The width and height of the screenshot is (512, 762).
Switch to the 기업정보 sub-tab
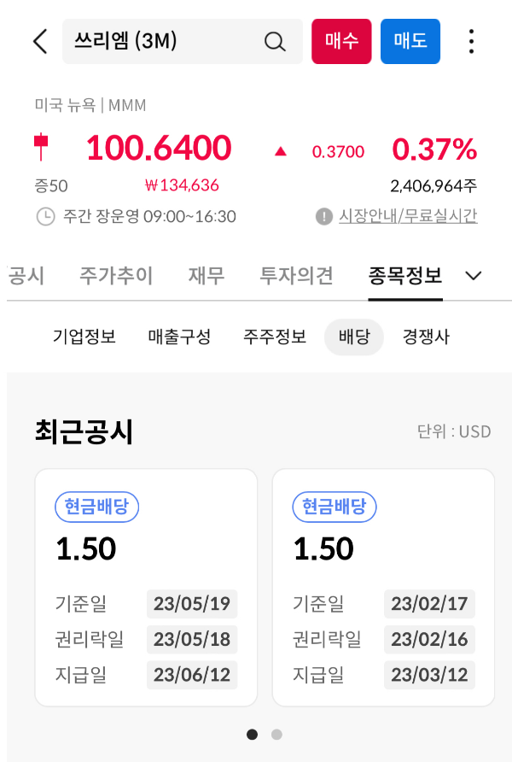[88, 337]
